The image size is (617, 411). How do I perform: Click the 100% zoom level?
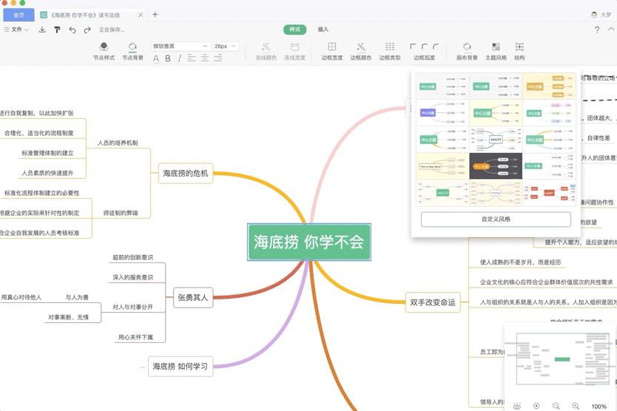coord(599,407)
